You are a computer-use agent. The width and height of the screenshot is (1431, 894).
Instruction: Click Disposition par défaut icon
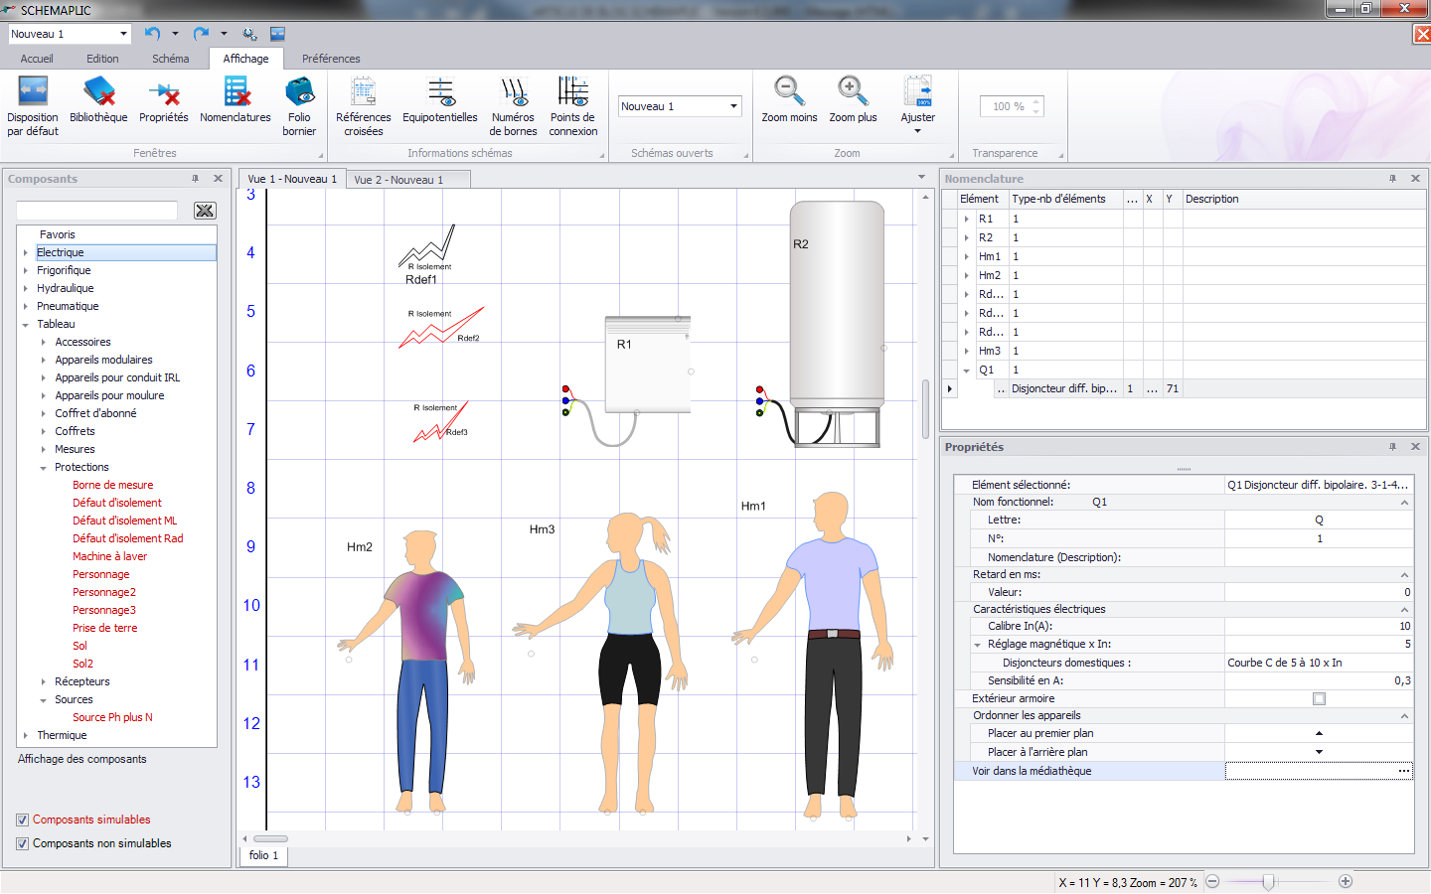pos(33,92)
